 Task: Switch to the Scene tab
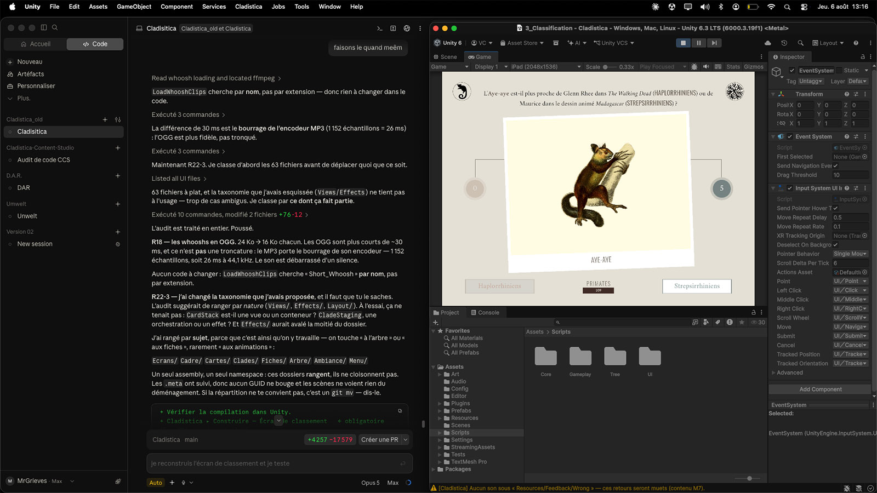coord(445,57)
